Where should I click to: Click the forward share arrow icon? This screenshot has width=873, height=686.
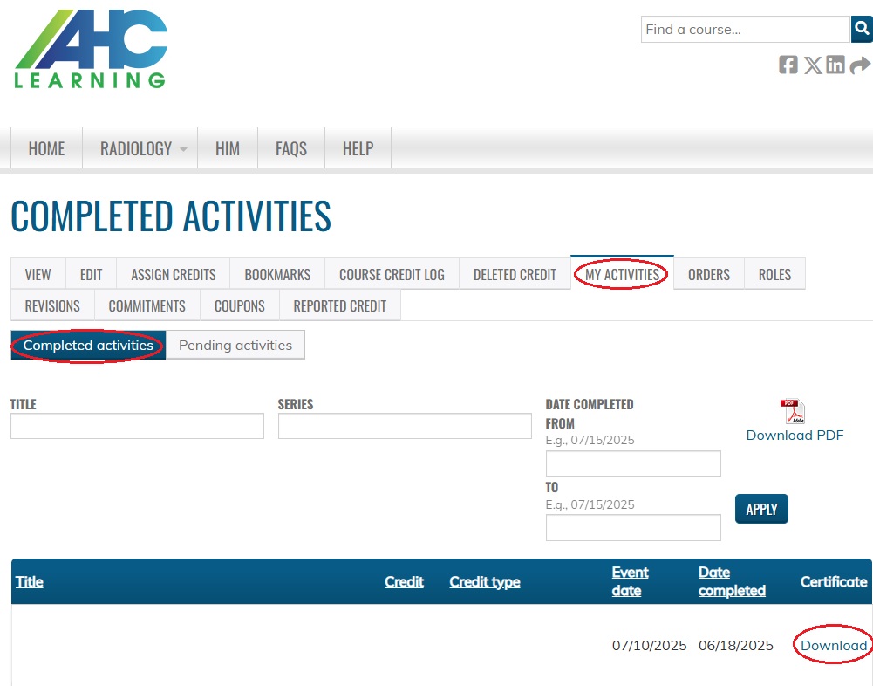860,65
